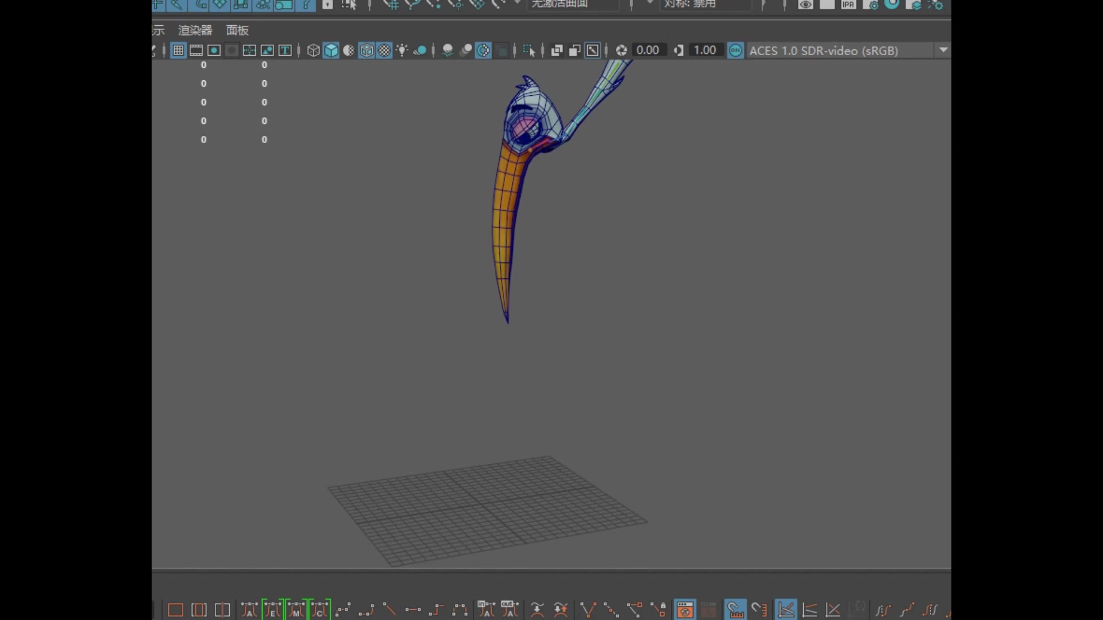1103x620 pixels.
Task: Select the wireframe cube display icon
Action: [313, 51]
